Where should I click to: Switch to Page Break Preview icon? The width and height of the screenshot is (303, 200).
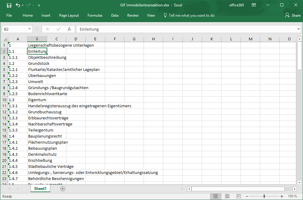point(239,196)
